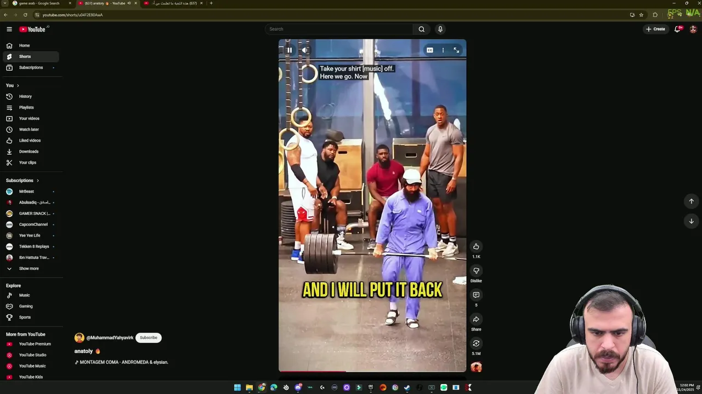Open the MuhammadYahyavirk channel avatar
This screenshot has width=702, height=394.
tap(80, 338)
